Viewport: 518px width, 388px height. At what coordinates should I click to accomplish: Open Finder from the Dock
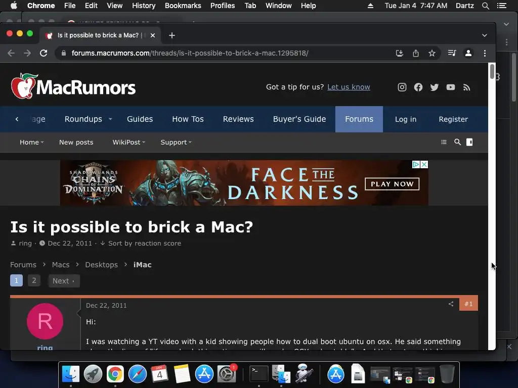(x=71, y=374)
